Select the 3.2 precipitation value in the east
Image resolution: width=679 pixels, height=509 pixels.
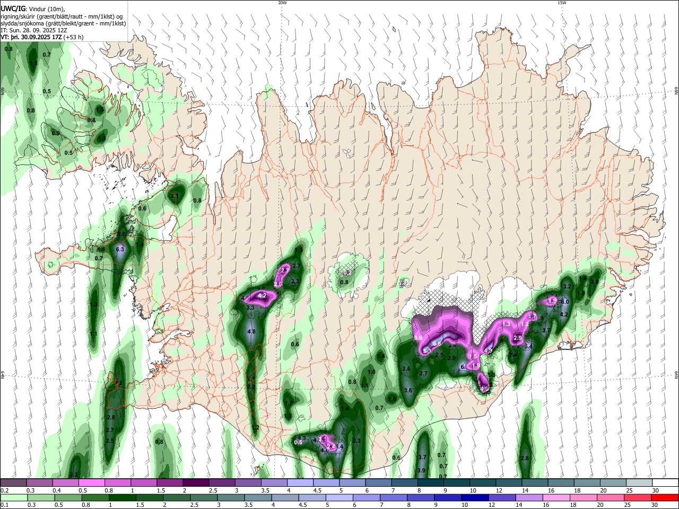pyautogui.click(x=566, y=286)
